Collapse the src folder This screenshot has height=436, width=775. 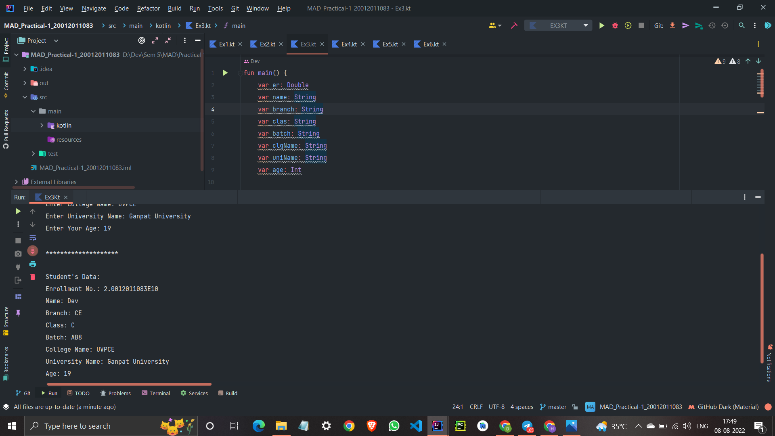coord(25,97)
